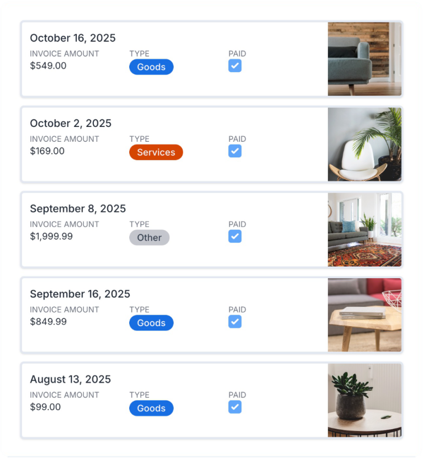Toggle the Paid checkbox for September 16 invoice

[x=235, y=321]
